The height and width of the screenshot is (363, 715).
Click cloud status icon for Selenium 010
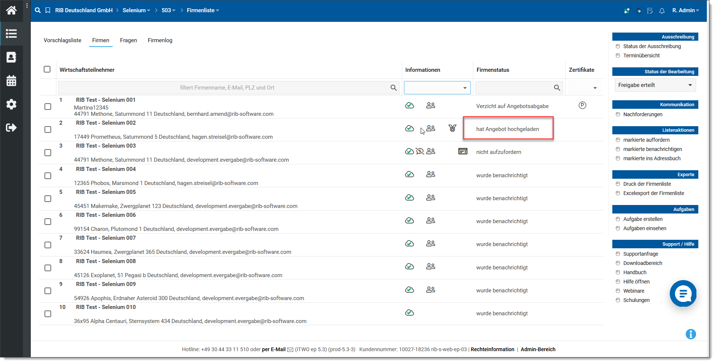(x=410, y=313)
